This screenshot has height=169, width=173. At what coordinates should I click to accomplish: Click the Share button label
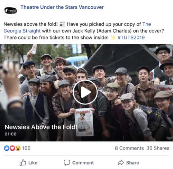click(133, 163)
